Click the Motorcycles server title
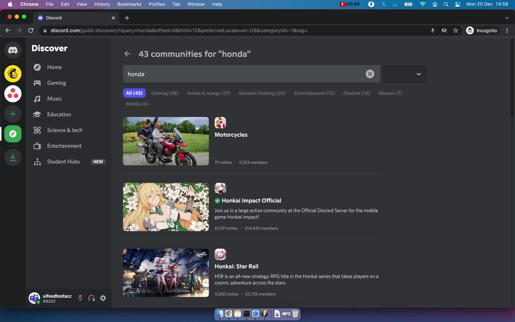 coord(231,135)
